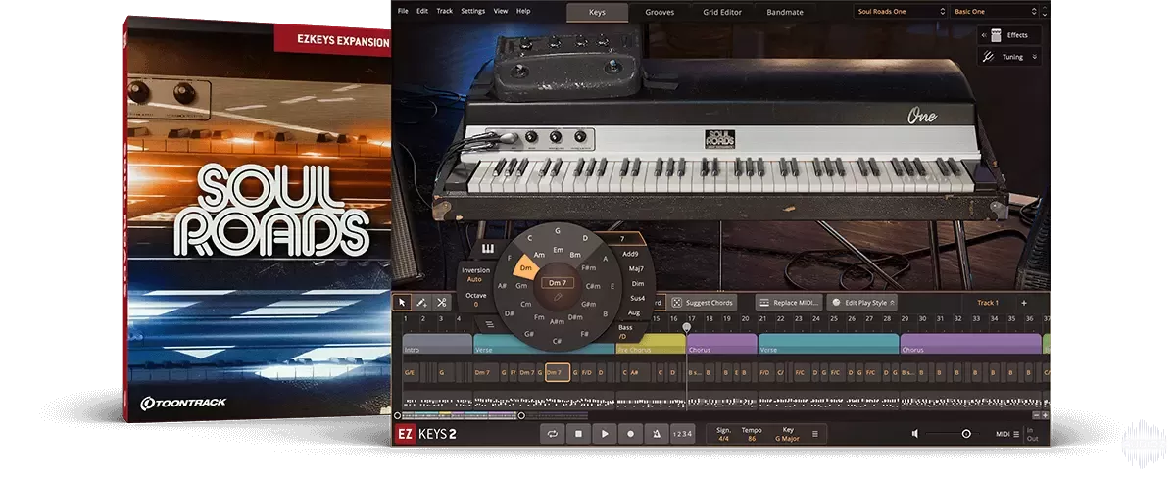The height and width of the screenshot is (478, 1176).
Task: Select the Track 1 tab
Action: (988, 303)
